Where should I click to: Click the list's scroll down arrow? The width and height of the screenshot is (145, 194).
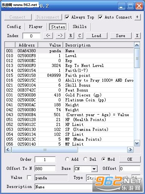click(137, 143)
